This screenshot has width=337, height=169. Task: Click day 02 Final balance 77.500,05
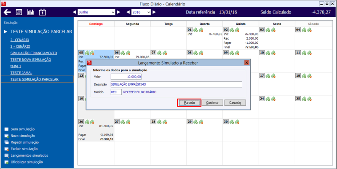pos(251,47)
